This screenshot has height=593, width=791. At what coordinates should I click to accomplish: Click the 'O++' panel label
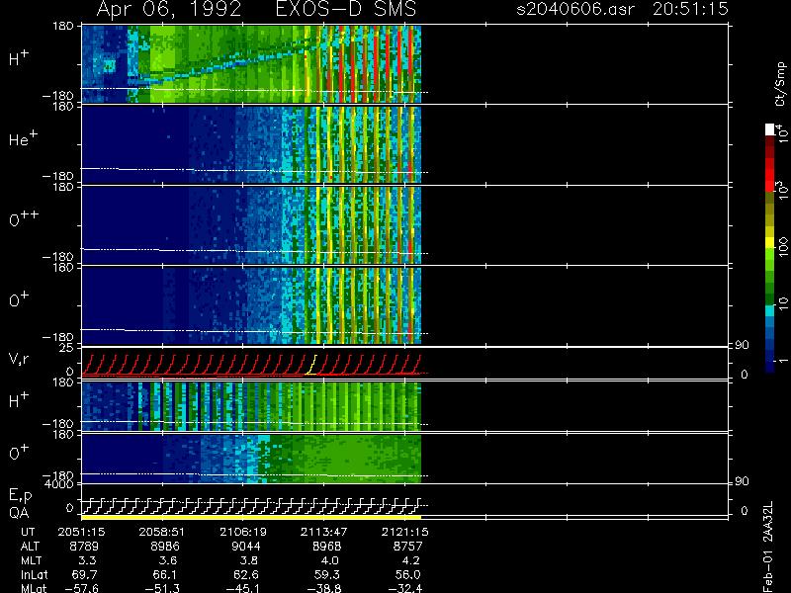coord(24,218)
